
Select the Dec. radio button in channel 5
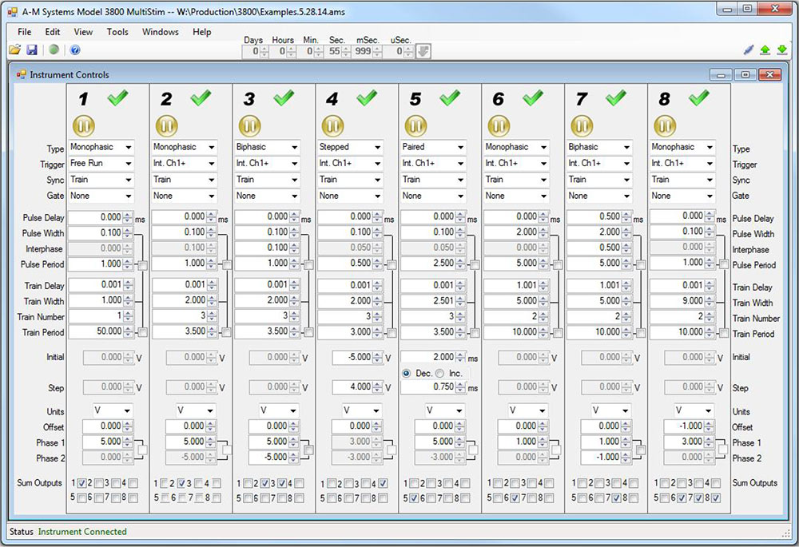(406, 374)
